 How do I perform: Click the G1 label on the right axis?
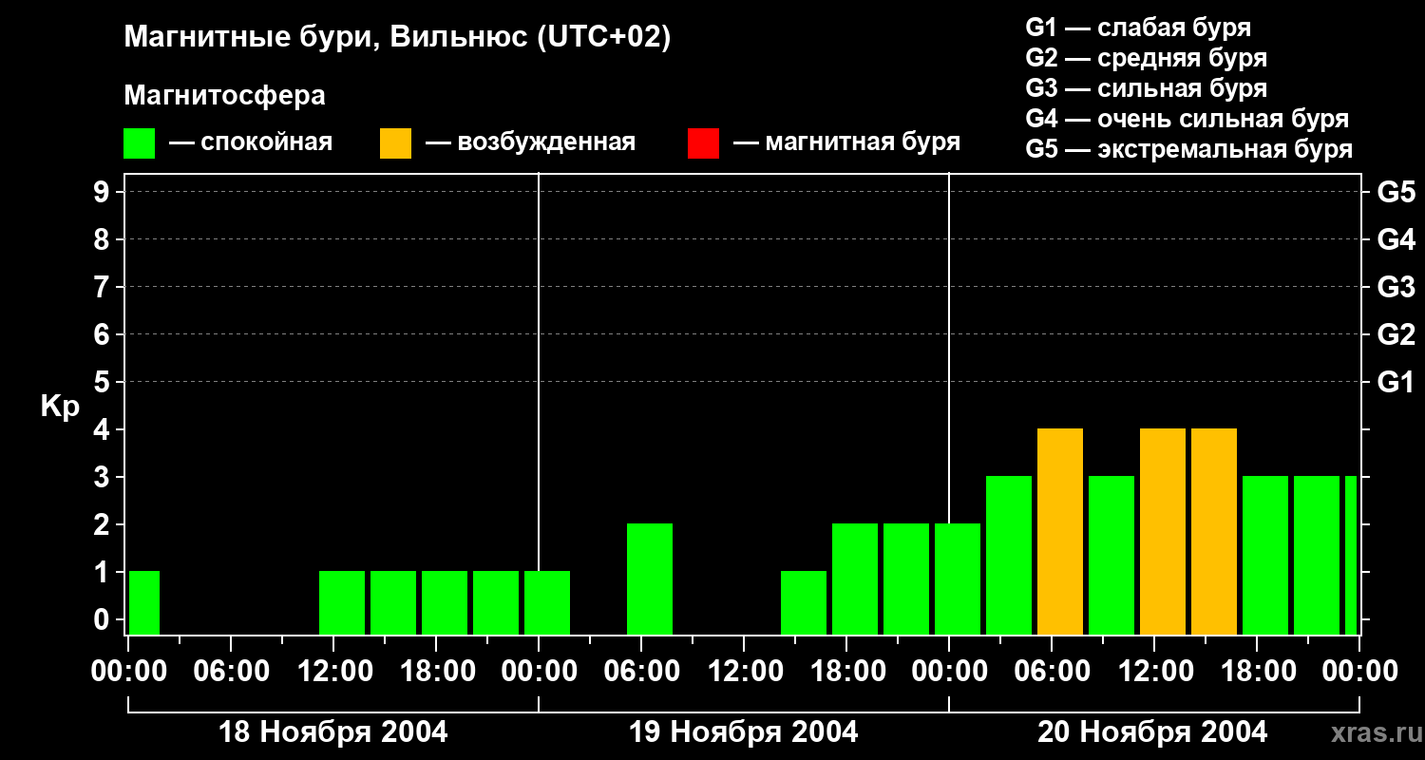tap(1396, 382)
